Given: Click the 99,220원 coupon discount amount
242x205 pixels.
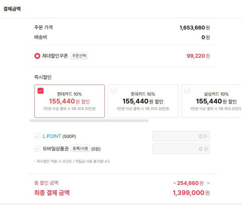Looking at the screenshot, I should (198, 56).
